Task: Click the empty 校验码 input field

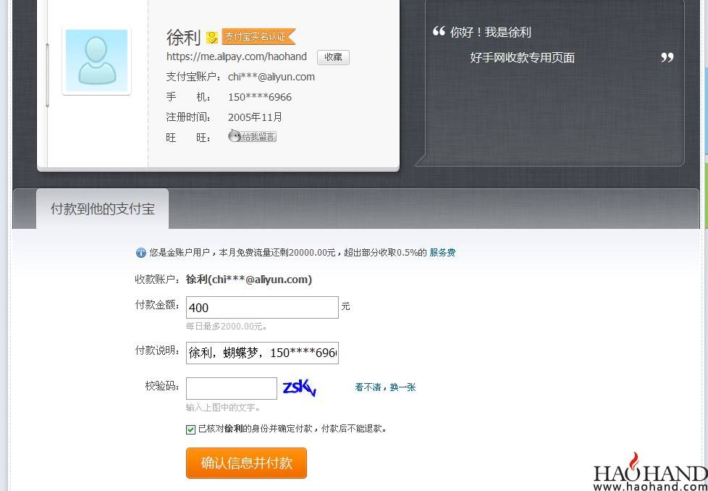Action: 232,388
